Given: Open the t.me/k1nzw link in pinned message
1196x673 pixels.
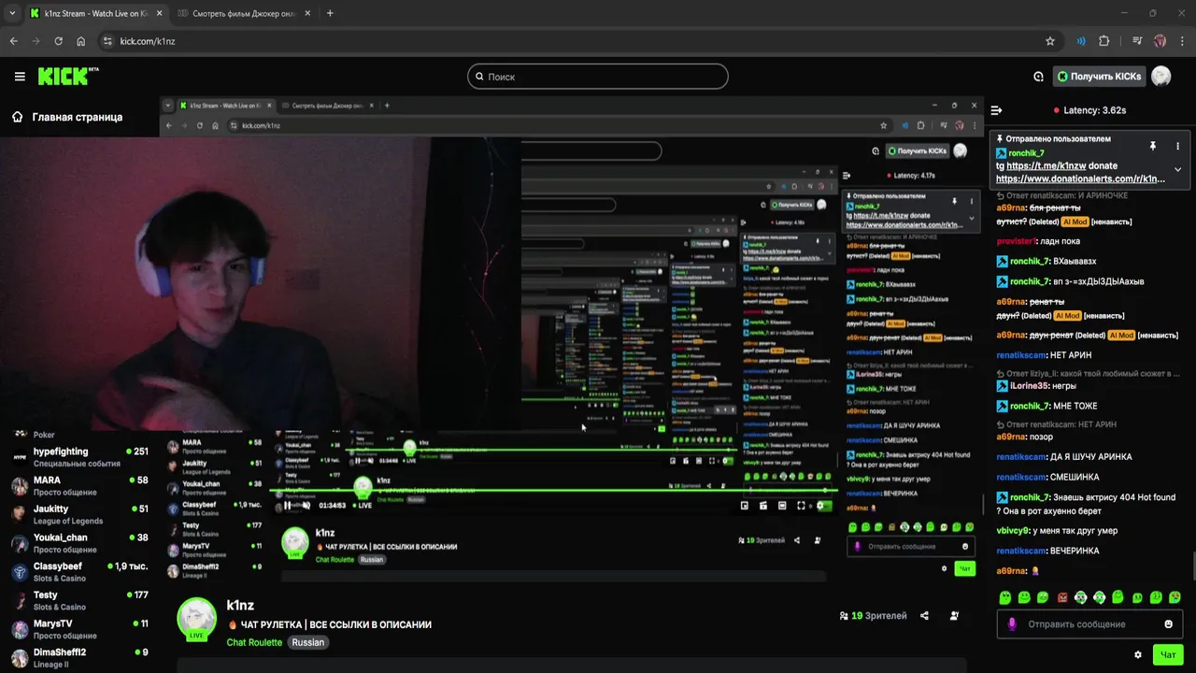Looking at the screenshot, I should coord(1046,165).
